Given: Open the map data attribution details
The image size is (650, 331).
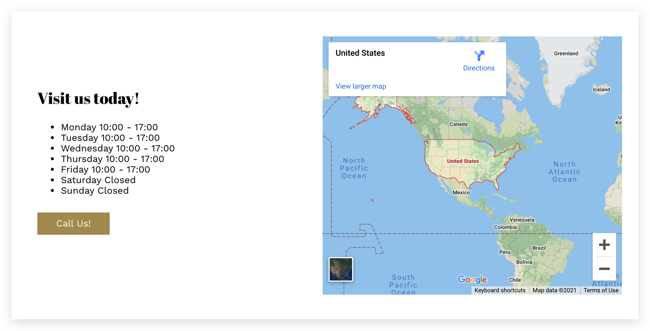Looking at the screenshot, I should (555, 290).
